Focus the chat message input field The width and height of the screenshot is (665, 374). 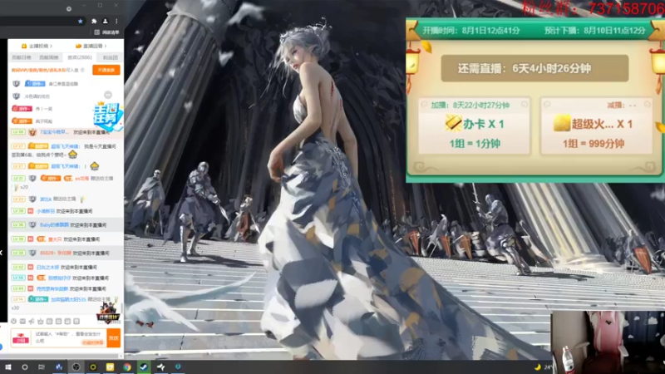coord(68,337)
